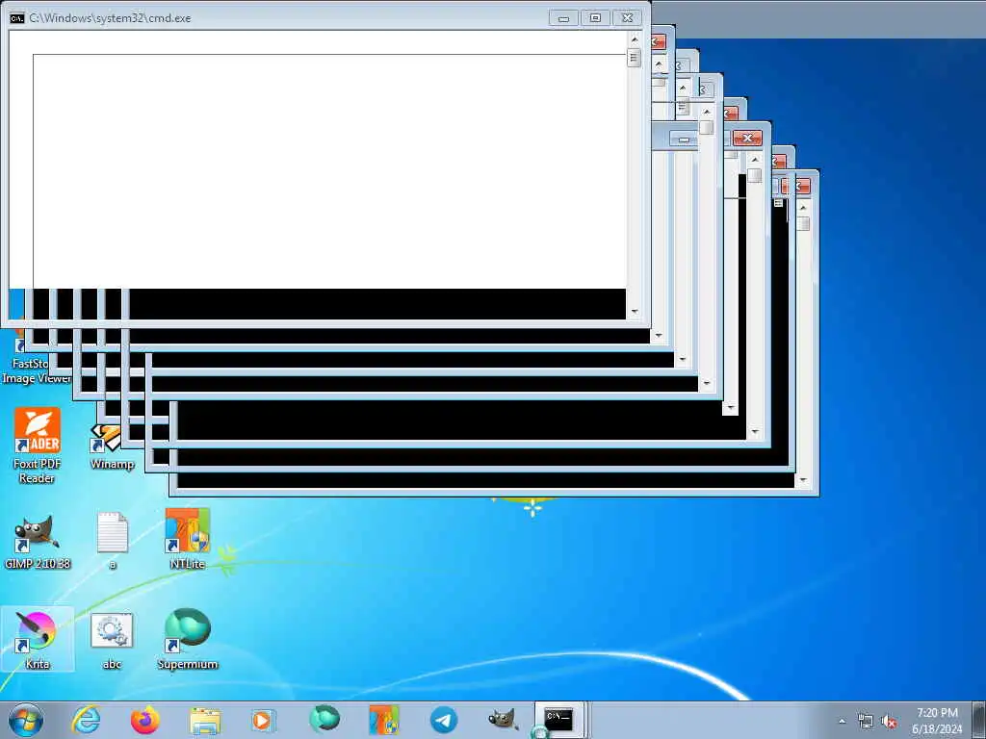
Task: Launch Firefox from the taskbar
Action: click(x=145, y=720)
